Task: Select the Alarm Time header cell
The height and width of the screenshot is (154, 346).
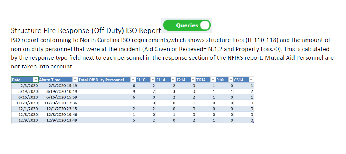Action: click(58, 80)
